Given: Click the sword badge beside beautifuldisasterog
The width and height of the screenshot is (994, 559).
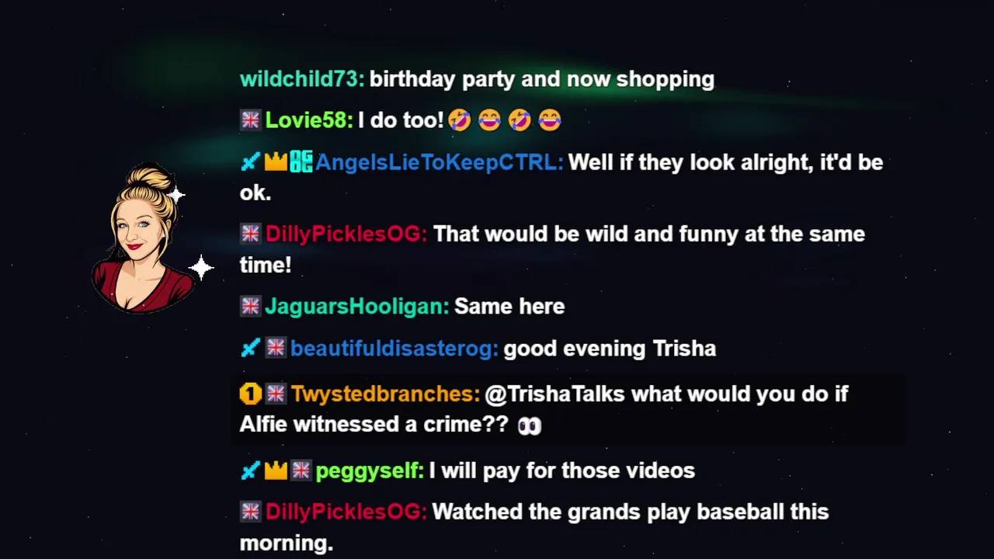Looking at the screenshot, I should (250, 348).
